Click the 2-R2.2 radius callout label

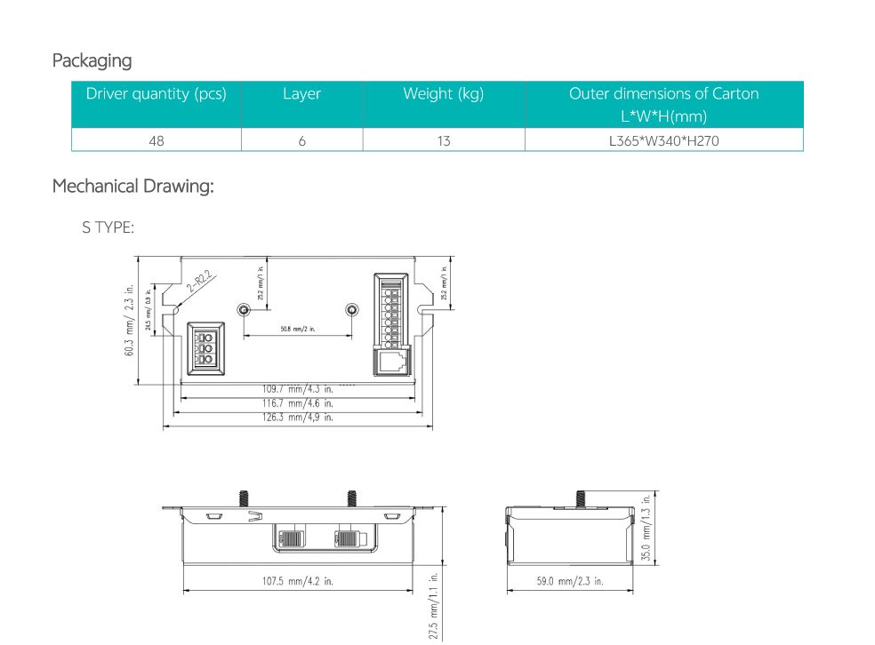point(198,283)
